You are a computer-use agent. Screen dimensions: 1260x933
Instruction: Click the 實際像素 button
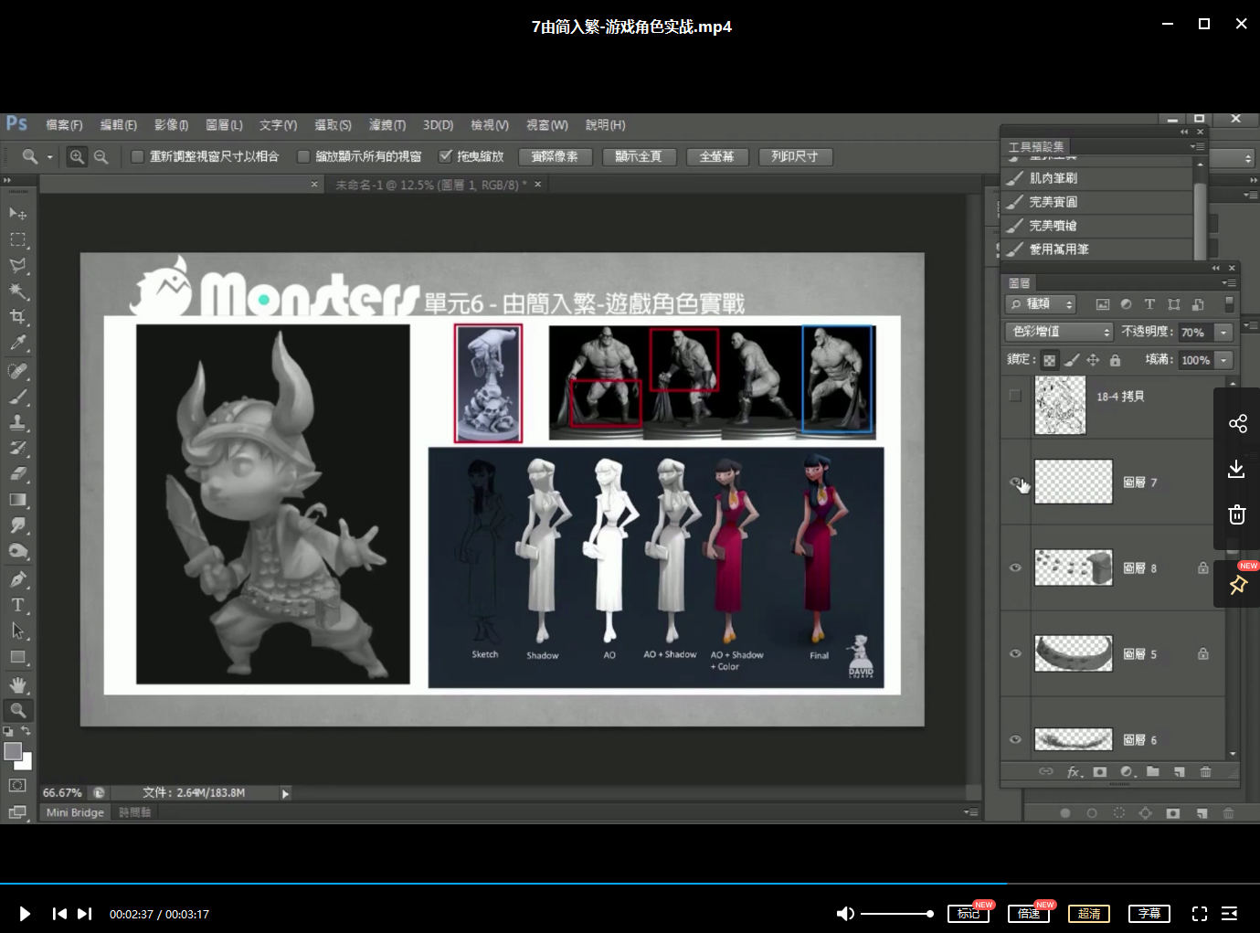point(555,157)
